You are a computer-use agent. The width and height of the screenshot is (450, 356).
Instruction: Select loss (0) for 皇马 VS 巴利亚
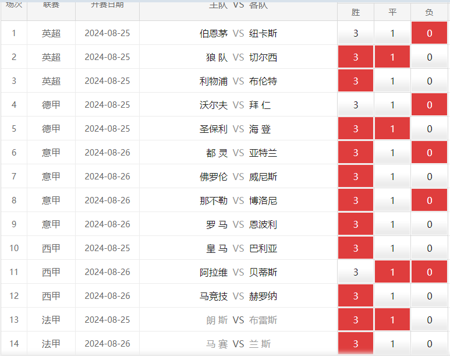430,248
